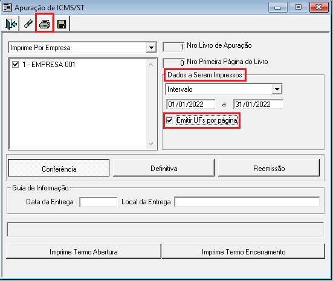Click the company list scroll down arrow
This screenshot has width=333, height=281.
(150, 144)
